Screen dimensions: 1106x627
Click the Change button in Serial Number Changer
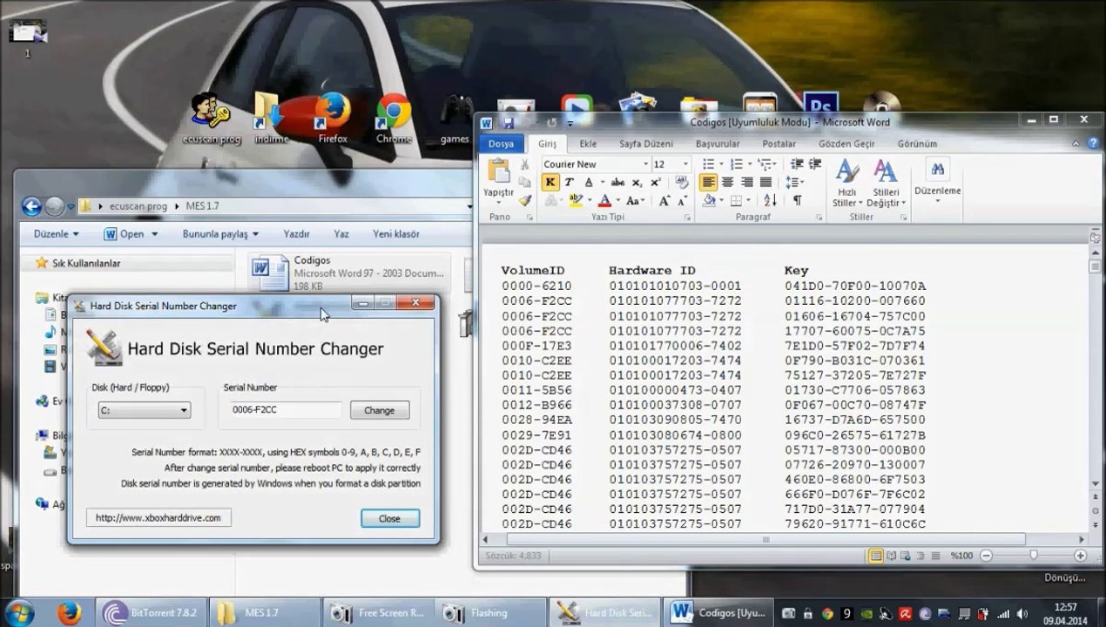(380, 410)
